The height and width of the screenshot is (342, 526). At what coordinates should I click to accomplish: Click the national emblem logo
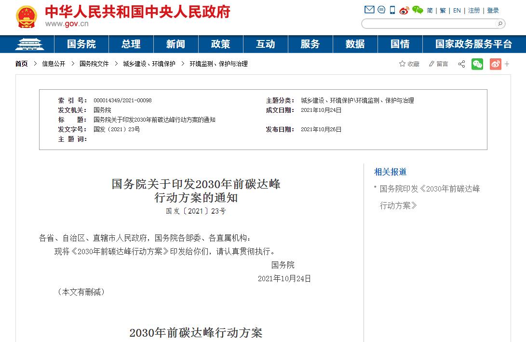point(27,16)
